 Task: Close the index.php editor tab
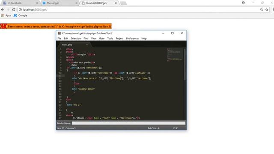point(87,44)
